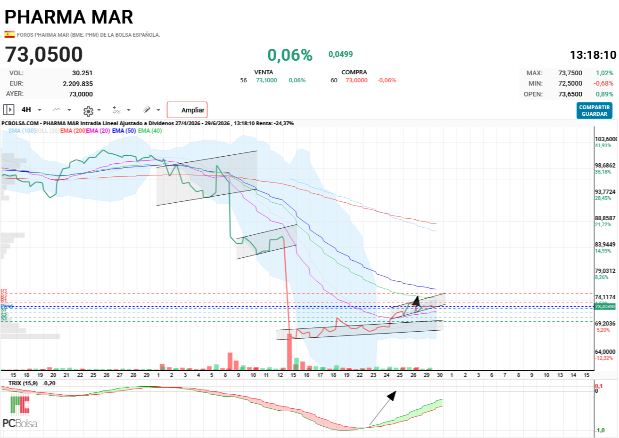Click the COMPARTIR GUARDAR button
The image size is (619, 438).
594,111
